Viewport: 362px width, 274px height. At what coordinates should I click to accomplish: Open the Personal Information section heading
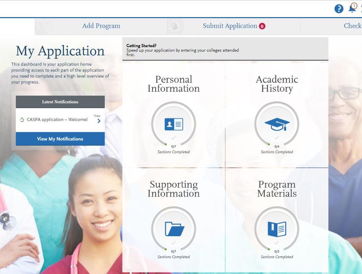(174, 84)
